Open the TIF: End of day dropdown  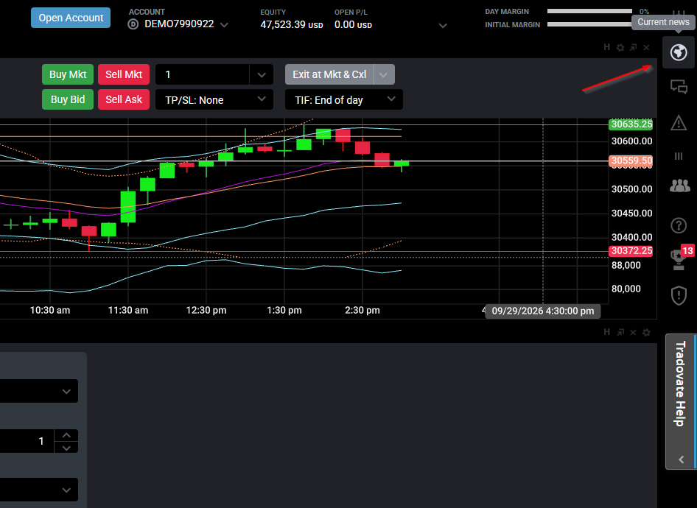(343, 100)
